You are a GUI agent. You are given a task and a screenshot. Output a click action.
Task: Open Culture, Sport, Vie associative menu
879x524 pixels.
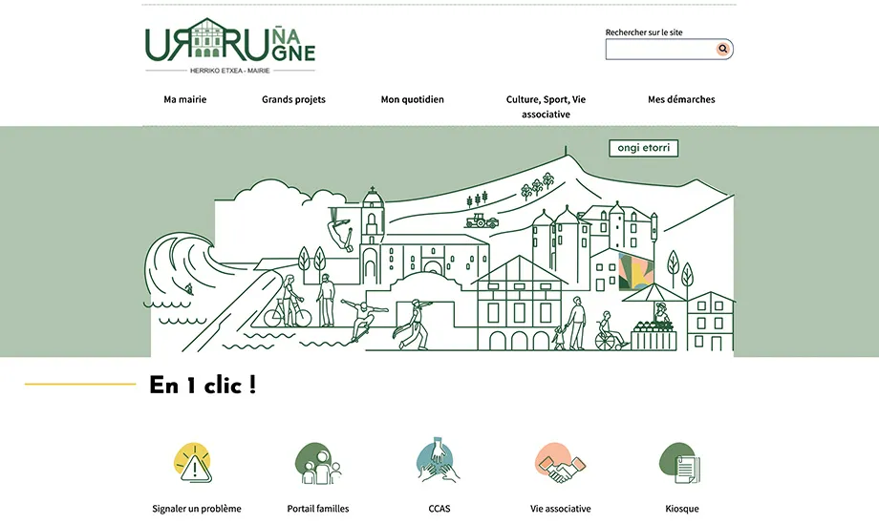tap(546, 106)
